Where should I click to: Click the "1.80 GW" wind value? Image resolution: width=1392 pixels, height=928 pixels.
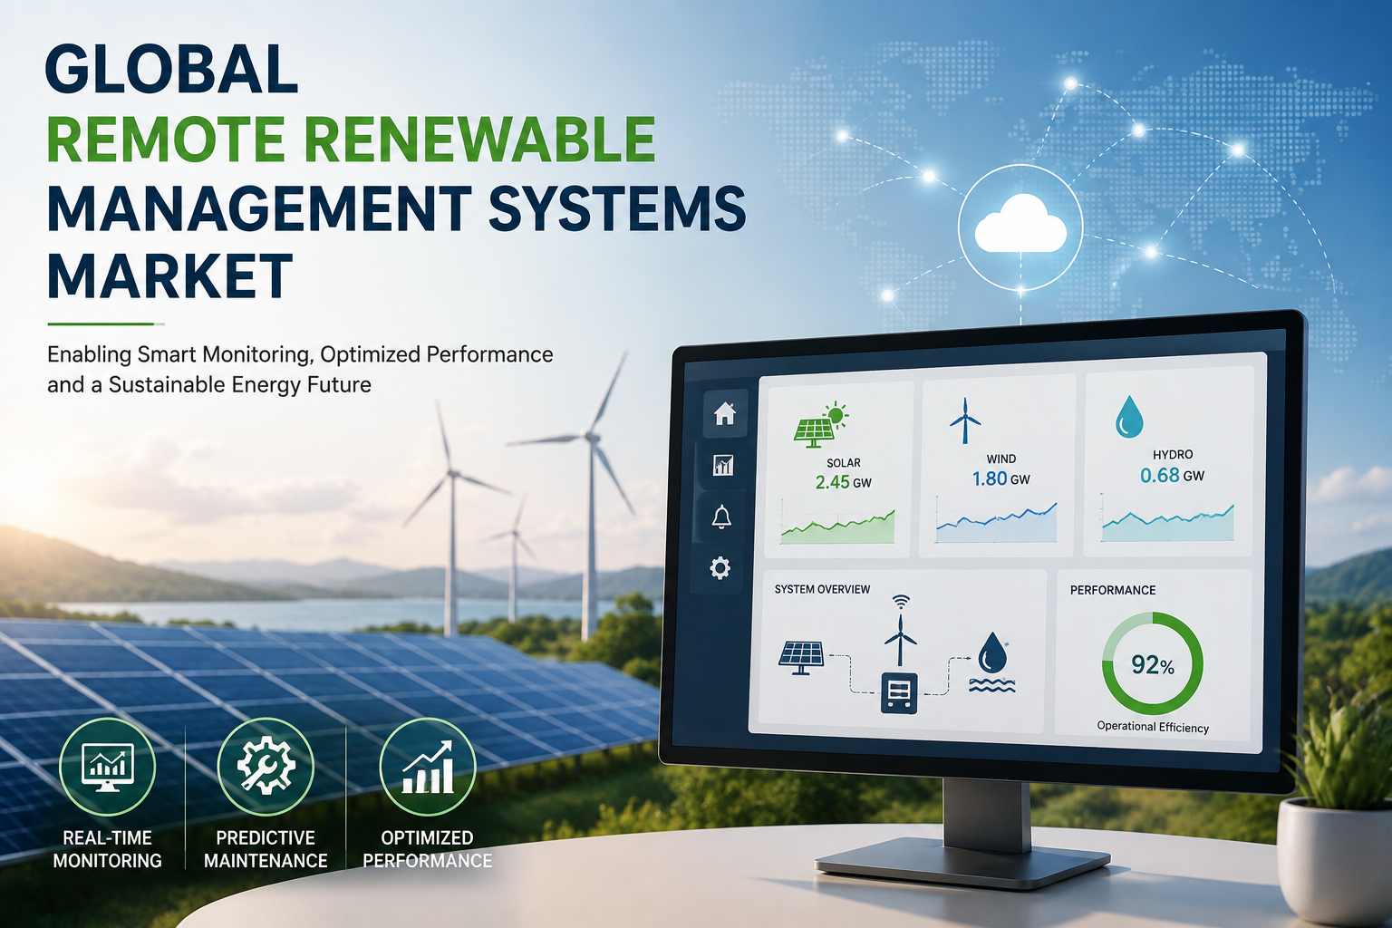pyautogui.click(x=1001, y=478)
